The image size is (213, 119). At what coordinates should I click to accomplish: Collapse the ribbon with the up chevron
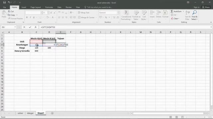[x=211, y=22]
